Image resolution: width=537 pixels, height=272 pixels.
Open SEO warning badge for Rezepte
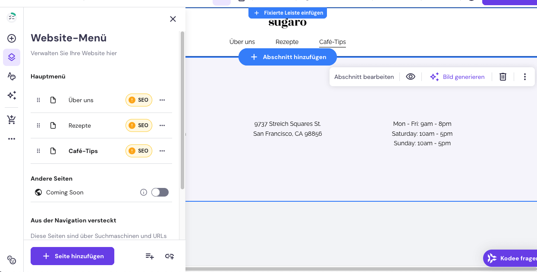click(x=139, y=125)
